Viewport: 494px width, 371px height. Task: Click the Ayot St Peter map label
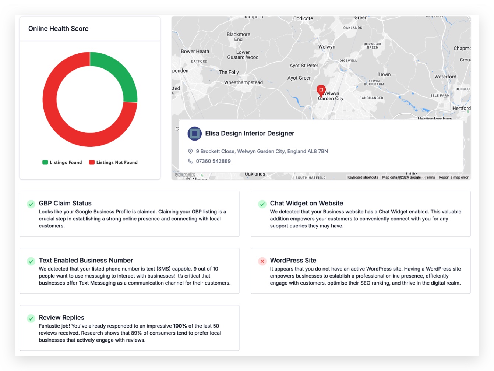(x=304, y=66)
